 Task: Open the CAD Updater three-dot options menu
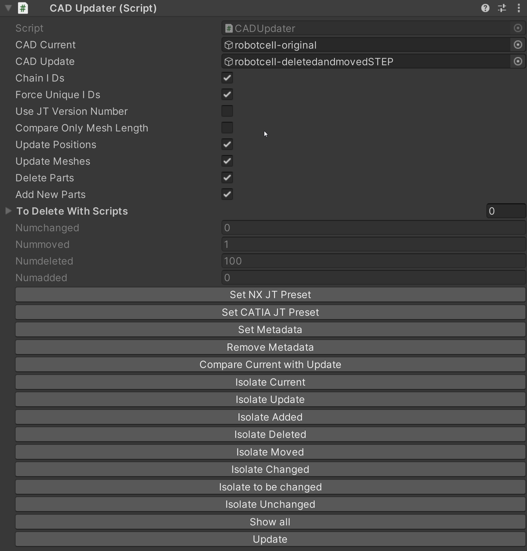[x=519, y=8]
